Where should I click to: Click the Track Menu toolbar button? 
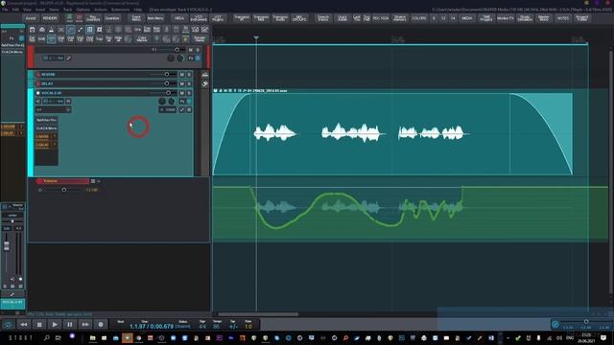[x=136, y=18]
